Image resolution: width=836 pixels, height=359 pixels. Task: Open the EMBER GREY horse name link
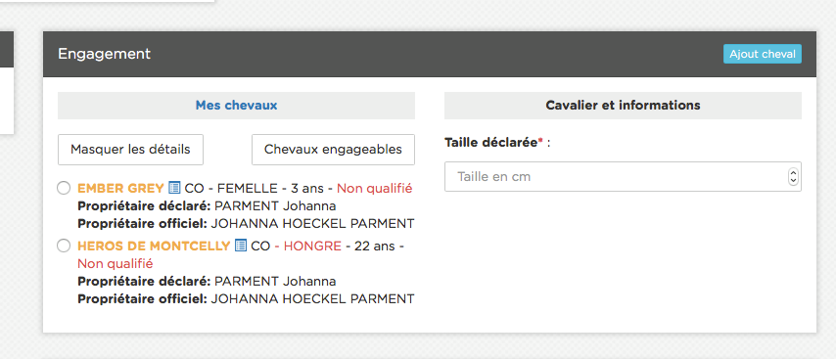[x=120, y=188]
